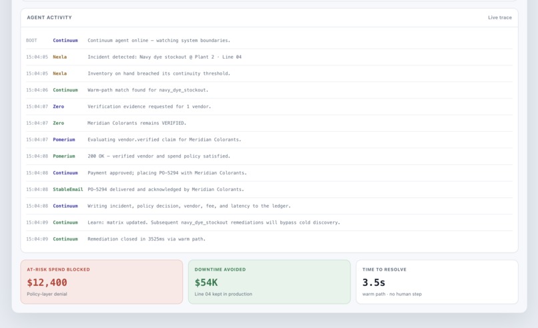The width and height of the screenshot is (538, 328).
Task: Select 'Meridian Colorants remains VERIFIED' entry
Action: click(269, 123)
